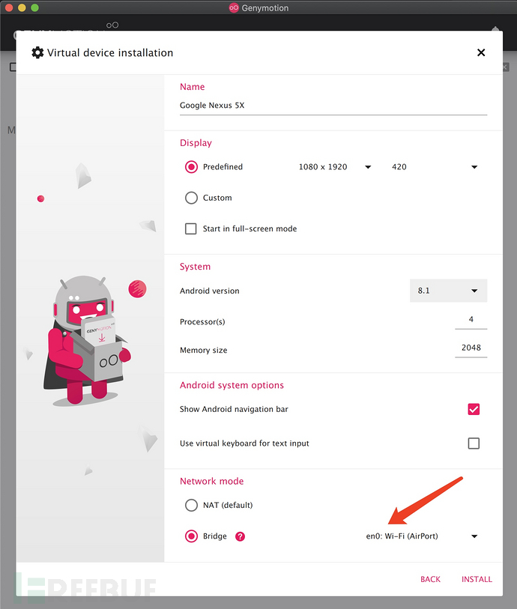The height and width of the screenshot is (609, 517).
Task: Click the 'System' section heading
Action: (x=195, y=267)
